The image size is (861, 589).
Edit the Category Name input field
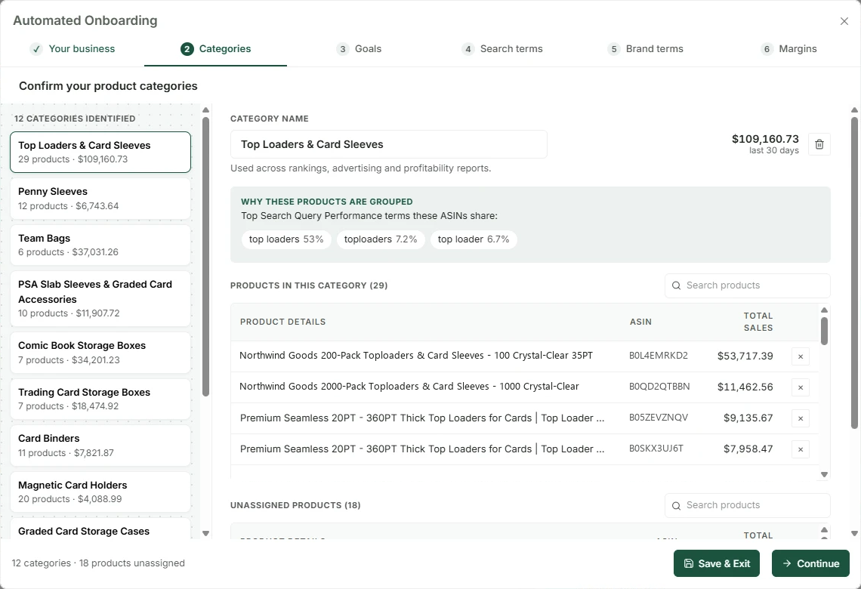[389, 144]
